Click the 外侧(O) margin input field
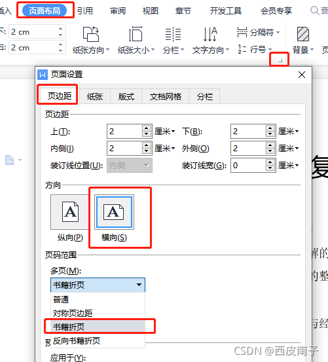 point(248,148)
